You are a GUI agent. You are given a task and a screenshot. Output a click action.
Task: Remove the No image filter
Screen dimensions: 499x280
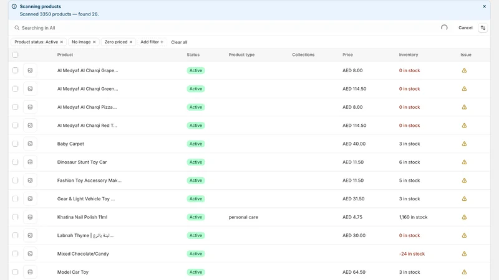94,42
